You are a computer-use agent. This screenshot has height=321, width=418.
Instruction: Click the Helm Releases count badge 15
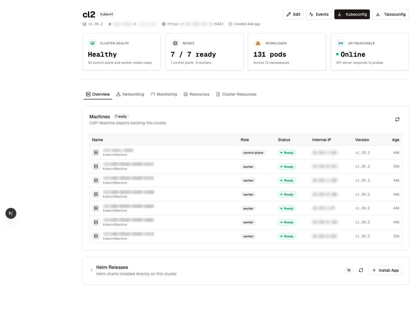[349, 270]
